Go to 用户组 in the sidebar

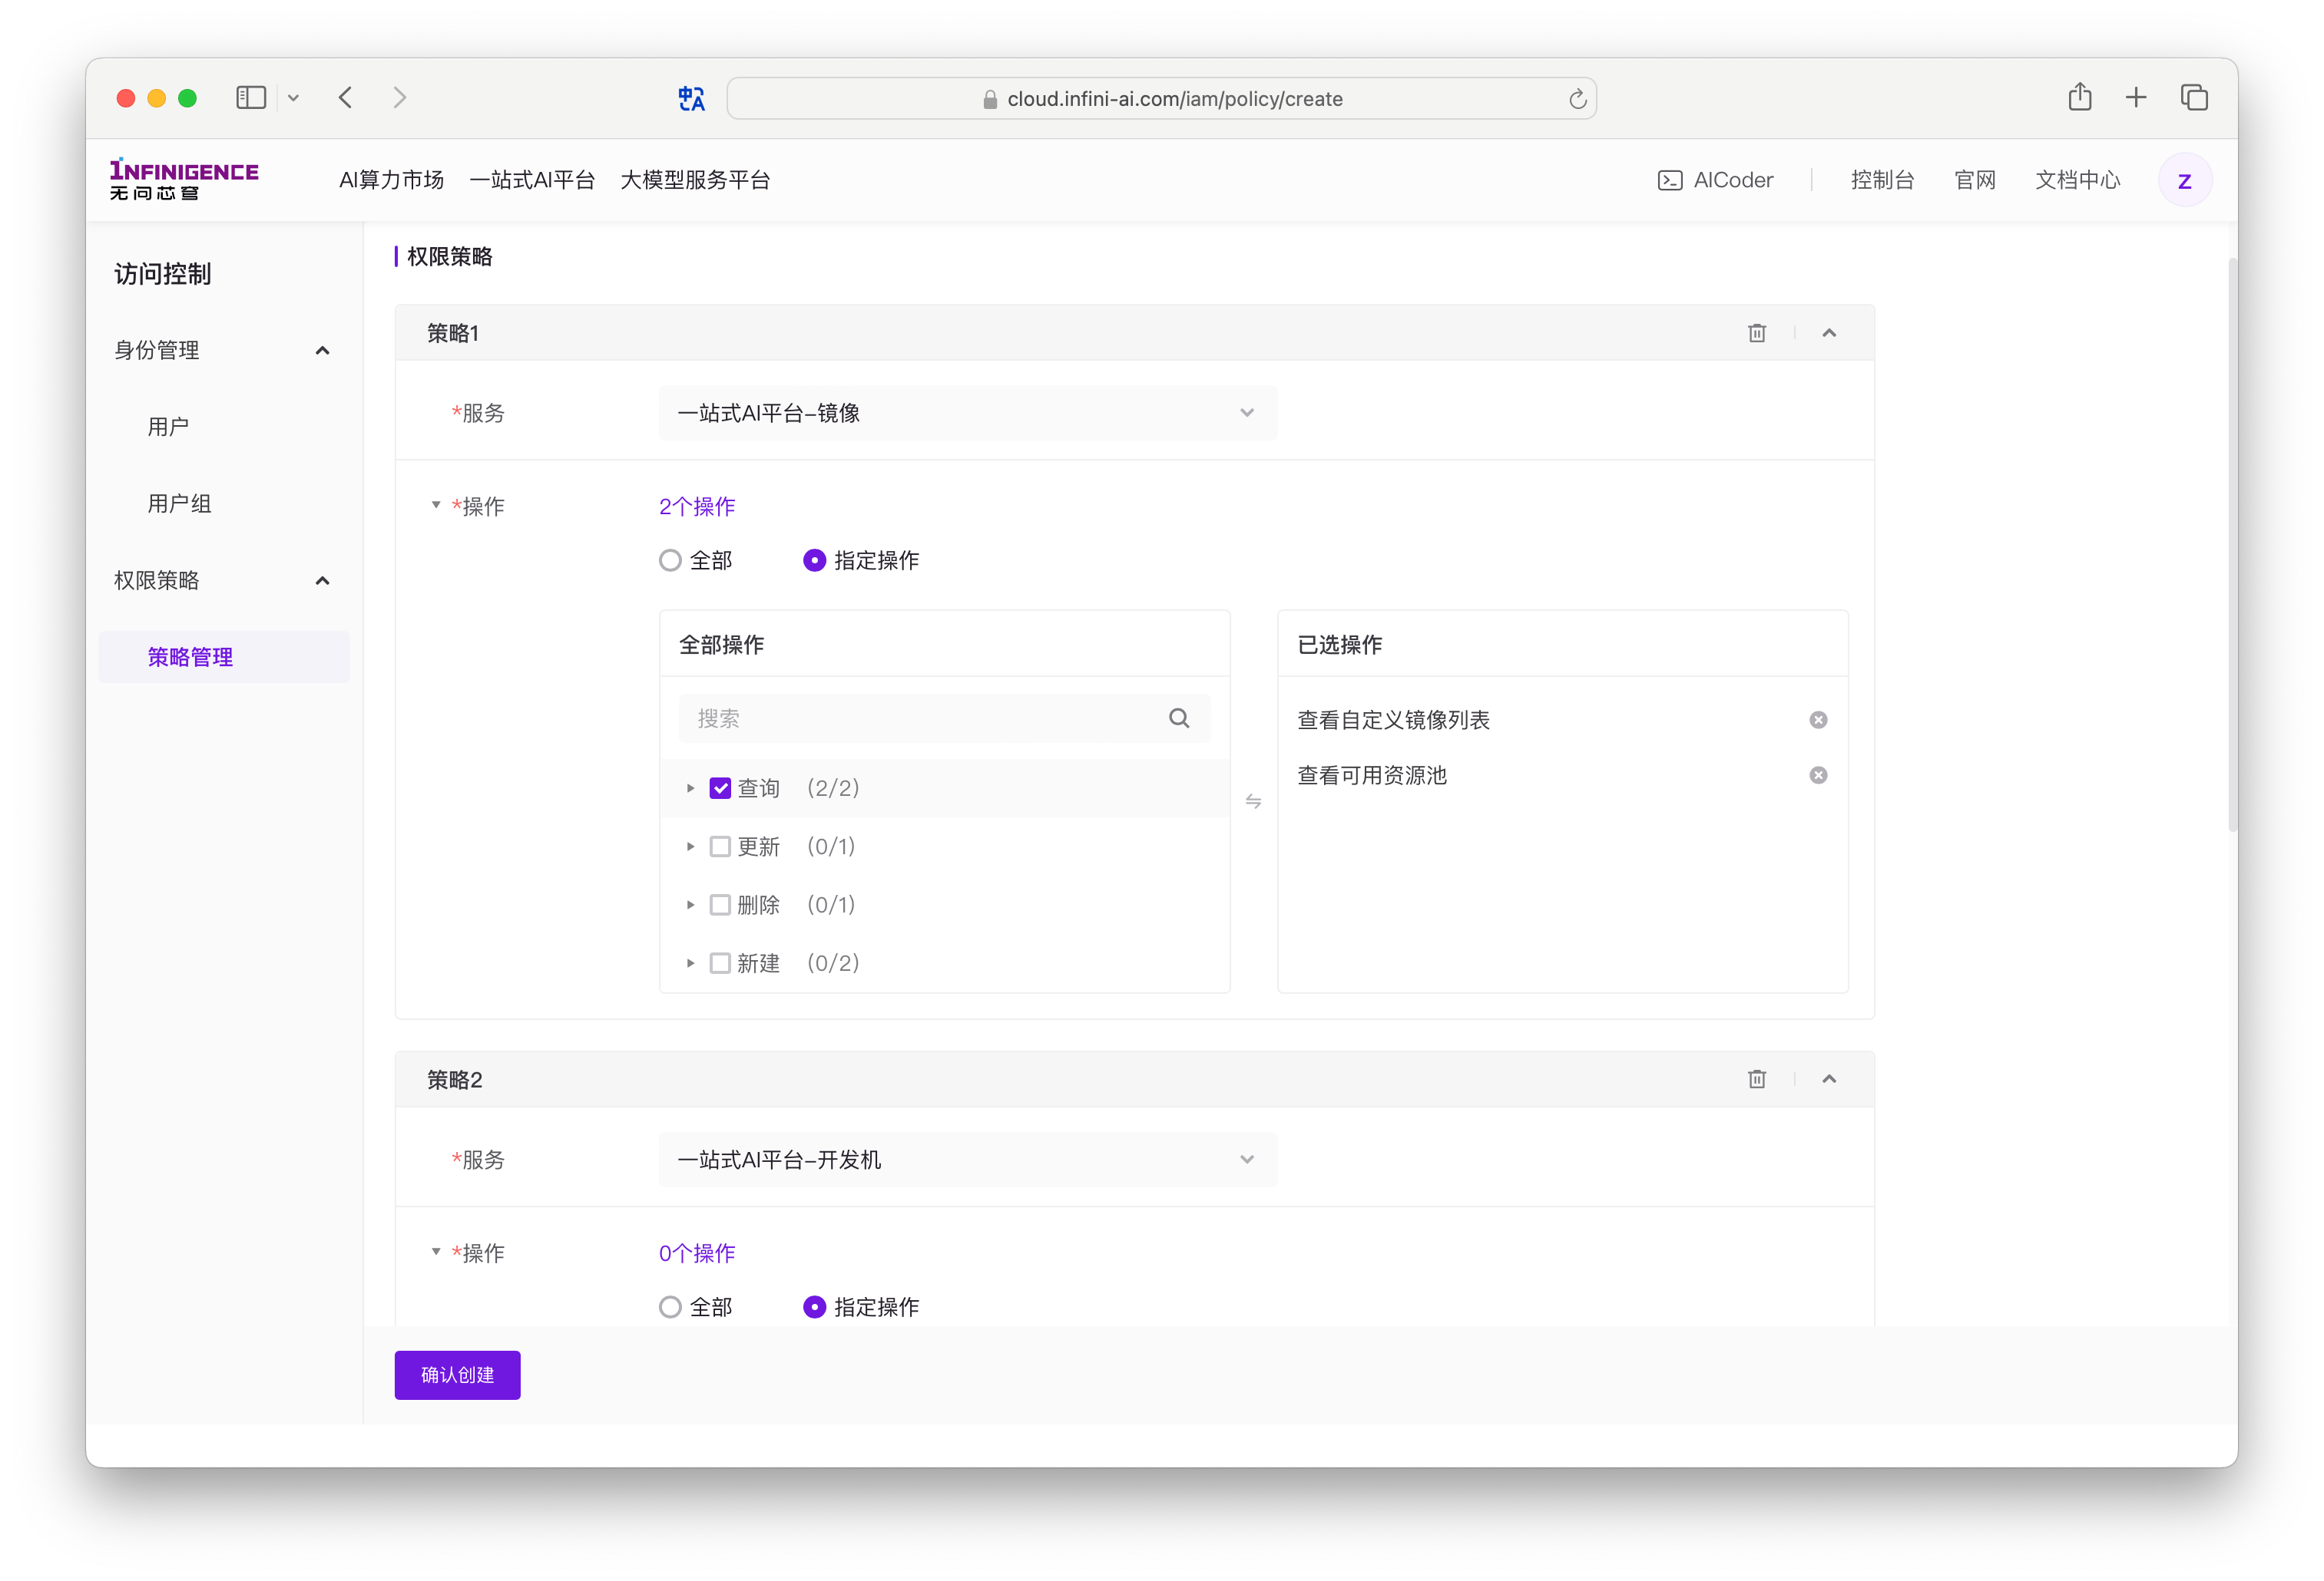179,503
